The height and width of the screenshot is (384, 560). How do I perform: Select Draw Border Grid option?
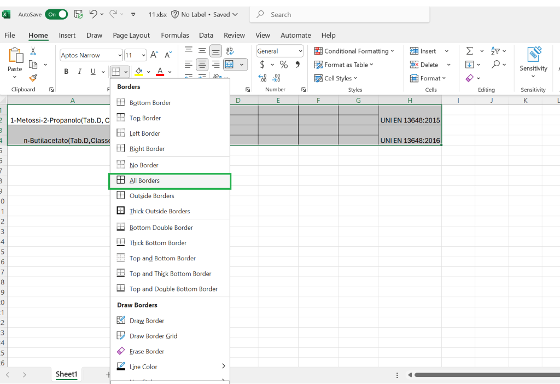pos(170,336)
